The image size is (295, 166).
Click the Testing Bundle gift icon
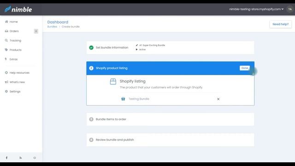pyautogui.click(x=123, y=99)
